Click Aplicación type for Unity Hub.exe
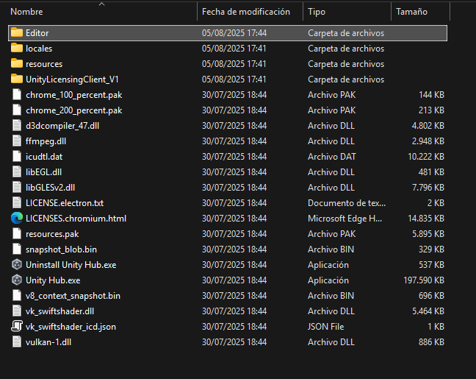Image resolution: width=476 pixels, height=379 pixels. tap(328, 280)
